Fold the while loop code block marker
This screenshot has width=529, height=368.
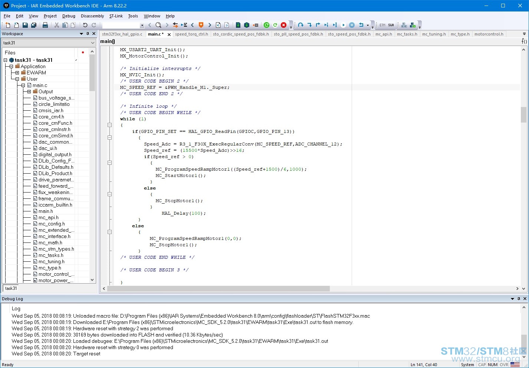pos(109,125)
